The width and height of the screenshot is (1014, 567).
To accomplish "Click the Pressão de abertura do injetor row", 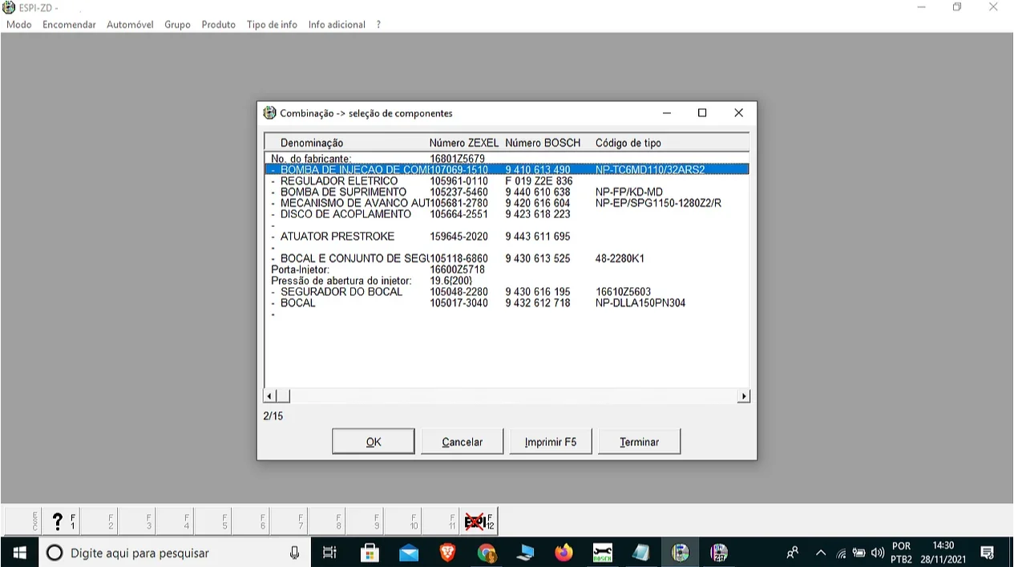I will [507, 281].
